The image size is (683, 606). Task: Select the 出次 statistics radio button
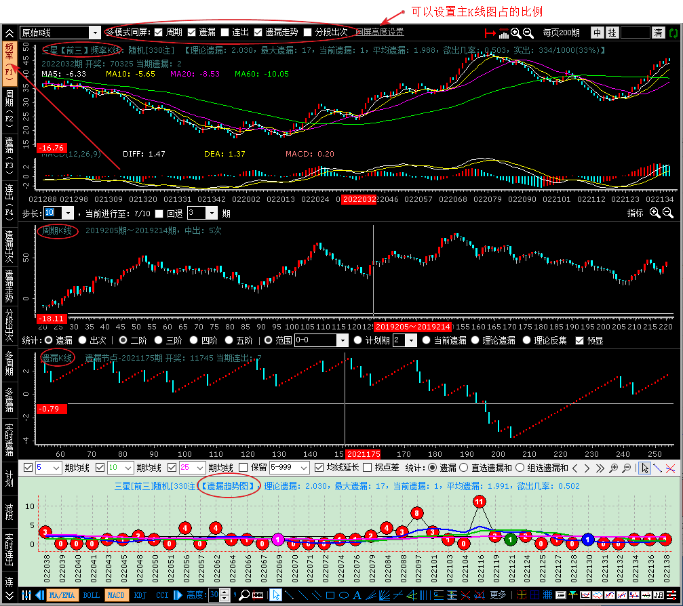82,340
